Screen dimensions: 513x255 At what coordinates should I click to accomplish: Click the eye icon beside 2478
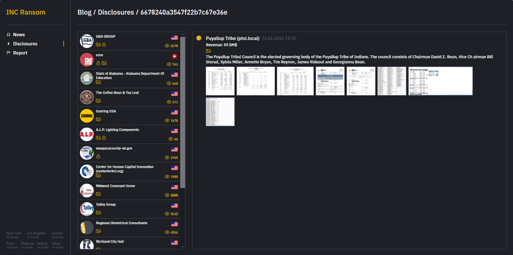(x=167, y=46)
